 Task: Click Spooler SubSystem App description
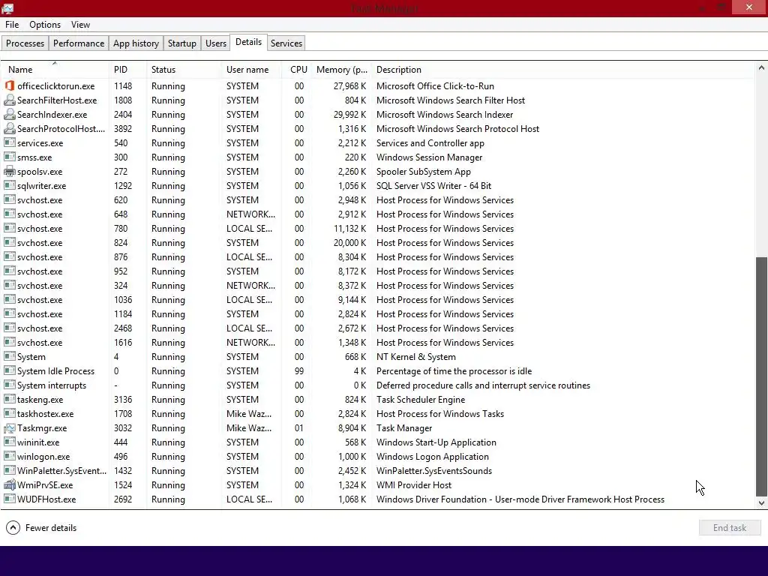[x=423, y=172]
